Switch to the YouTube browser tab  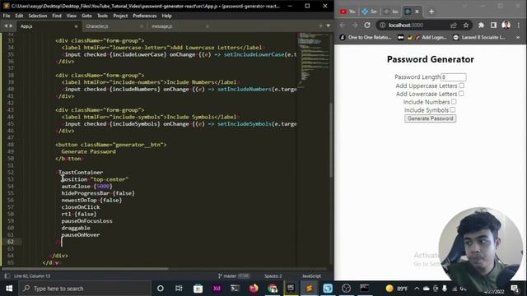click(x=347, y=12)
